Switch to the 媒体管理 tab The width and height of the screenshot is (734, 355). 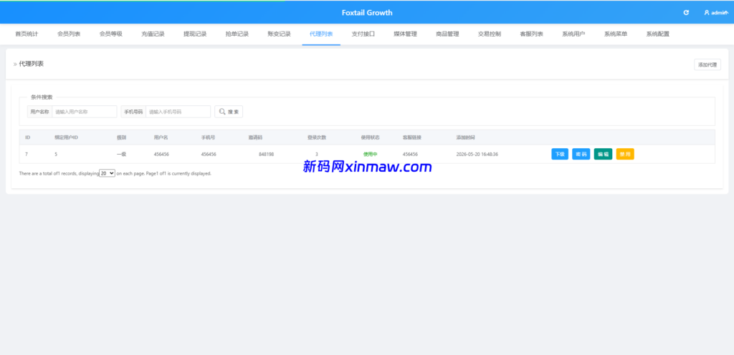coord(406,34)
